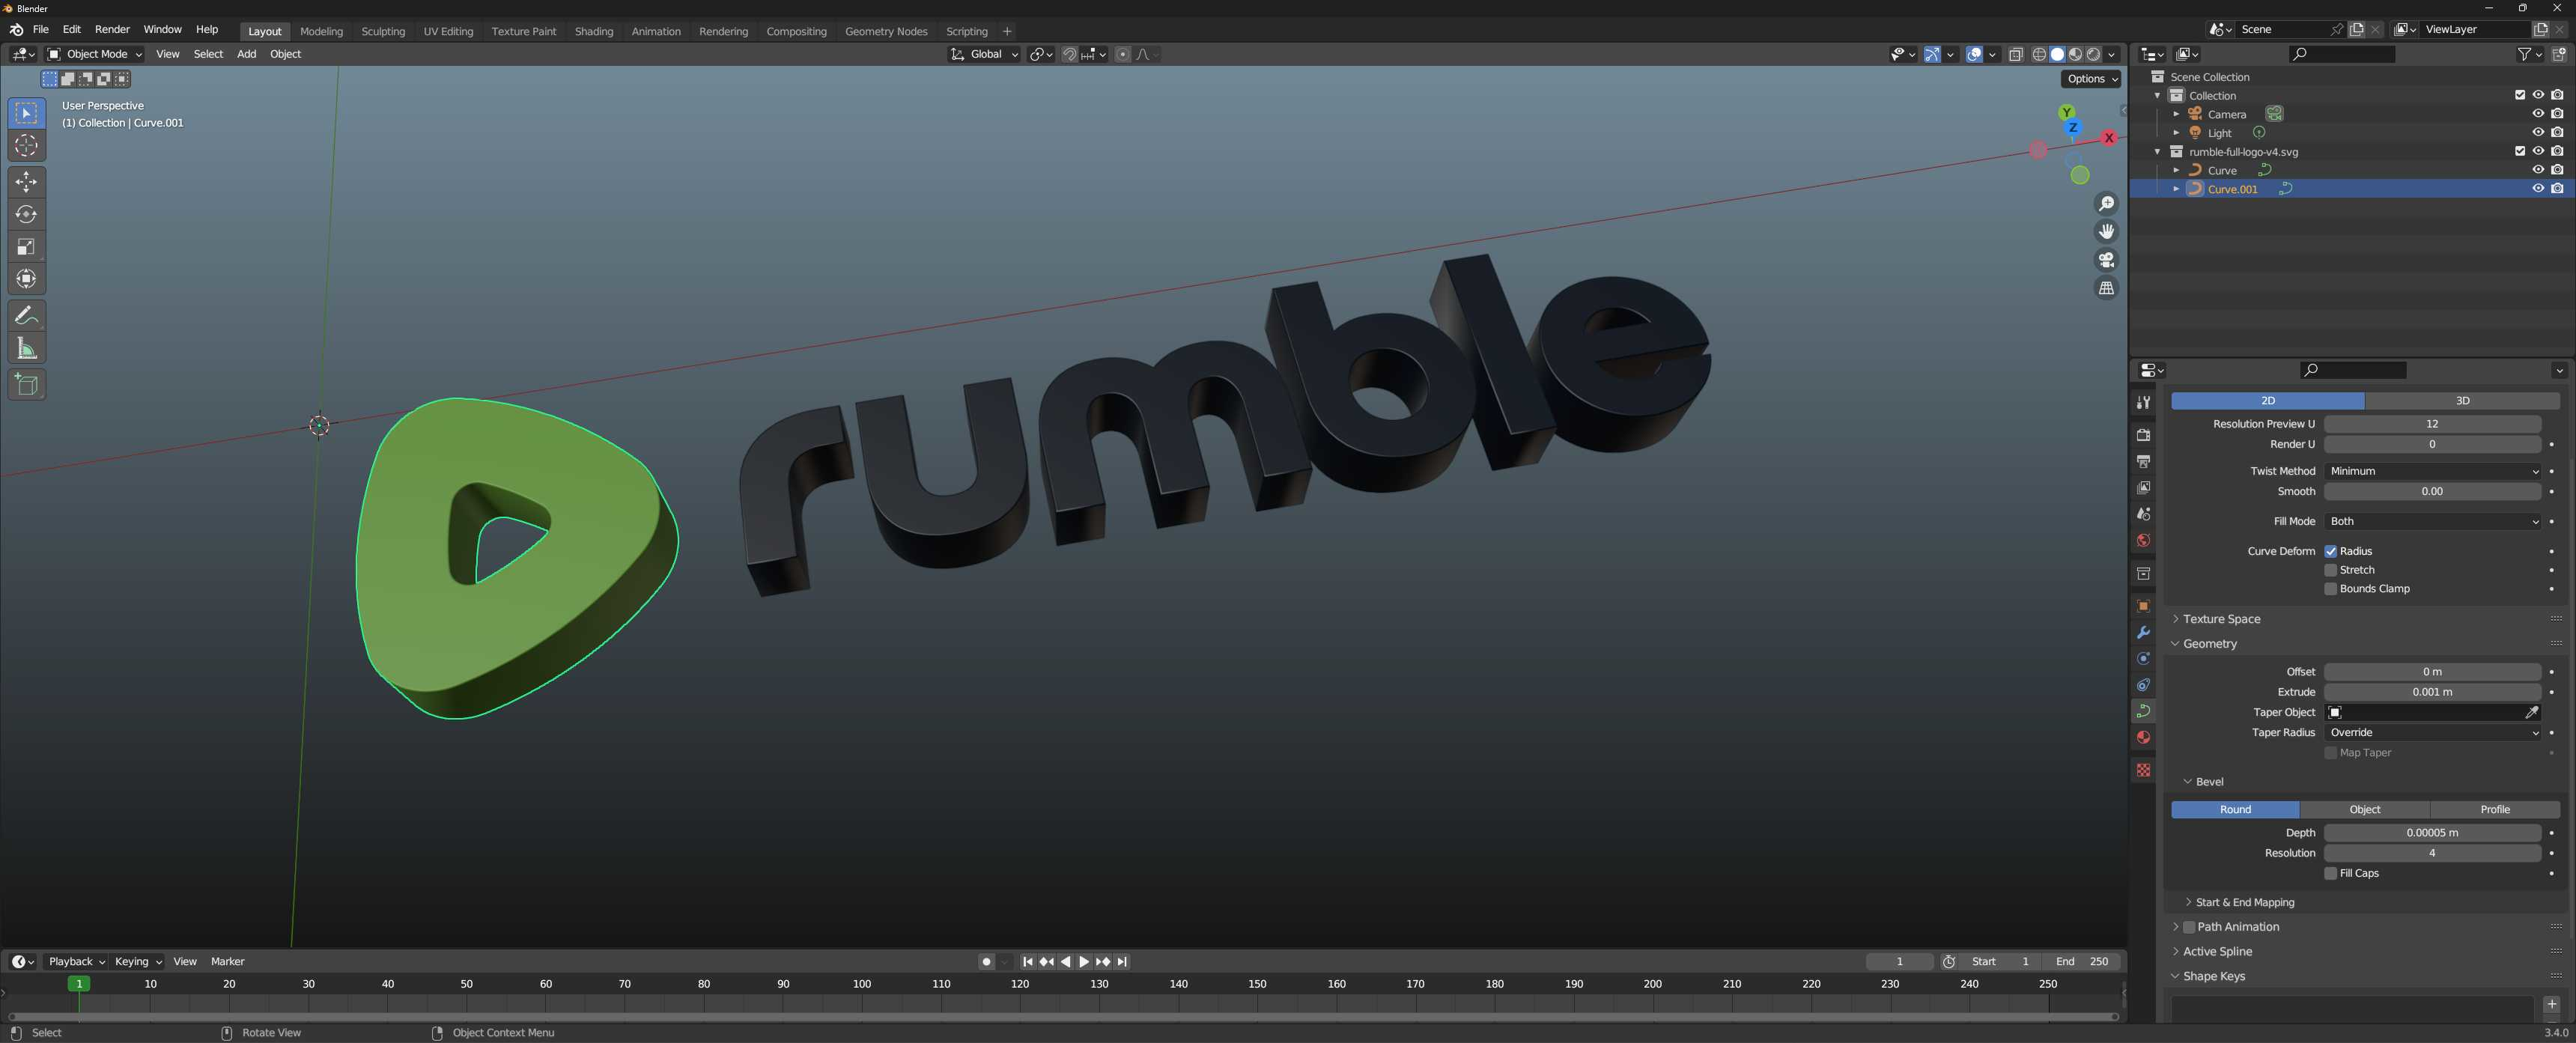Toggle the camera view icon
Screen dimensions: 2576x1043
pyautogui.click(x=2106, y=260)
